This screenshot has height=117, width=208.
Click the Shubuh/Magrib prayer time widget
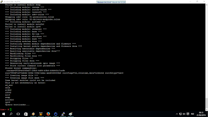(111, 2)
